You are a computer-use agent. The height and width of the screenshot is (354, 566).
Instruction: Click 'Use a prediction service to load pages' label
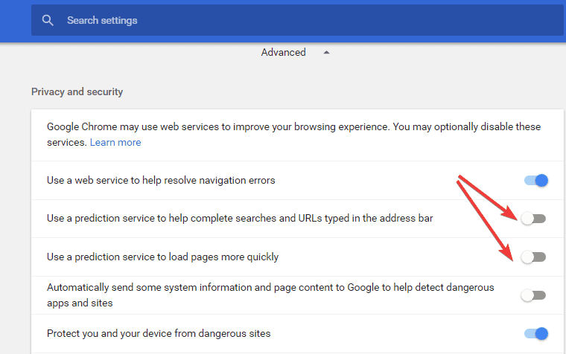click(163, 257)
